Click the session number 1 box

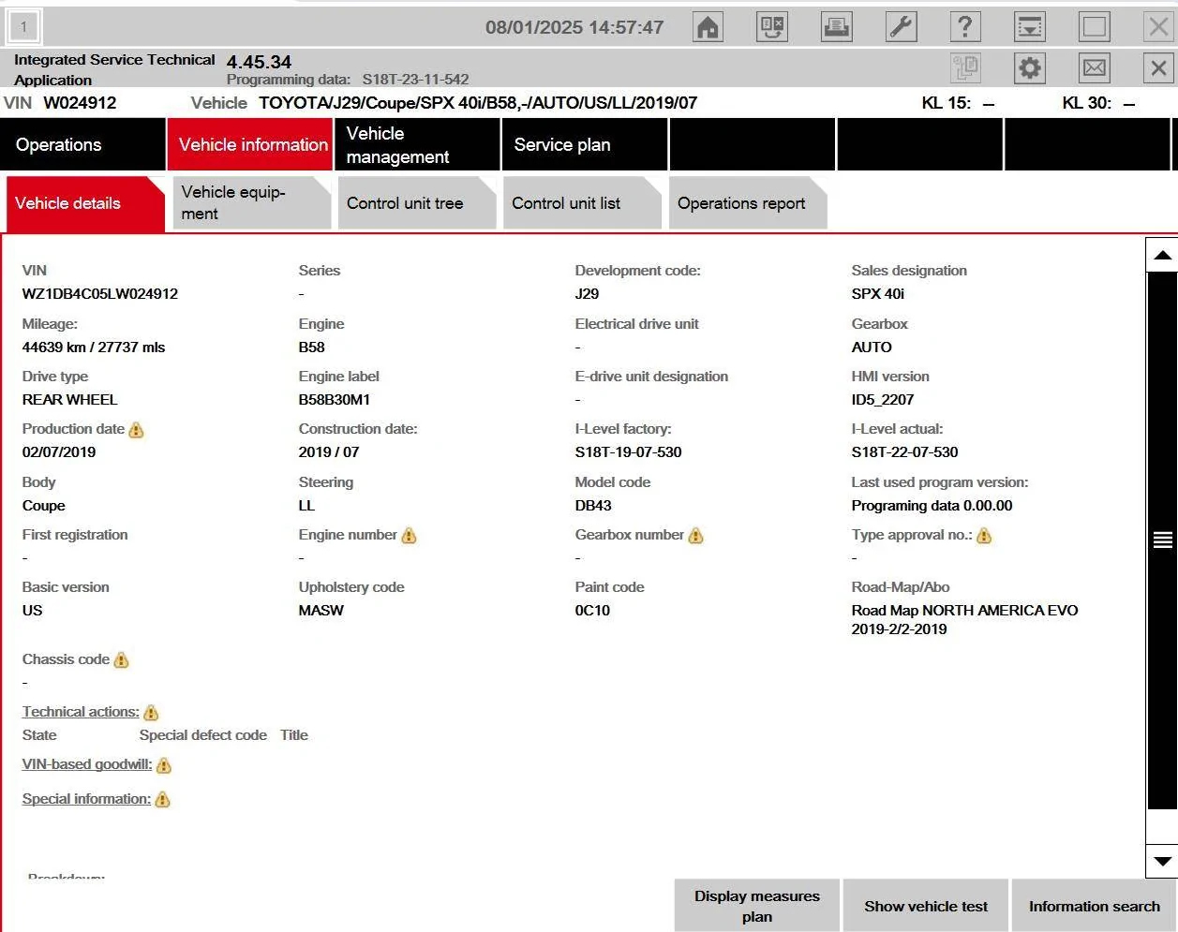[x=23, y=27]
